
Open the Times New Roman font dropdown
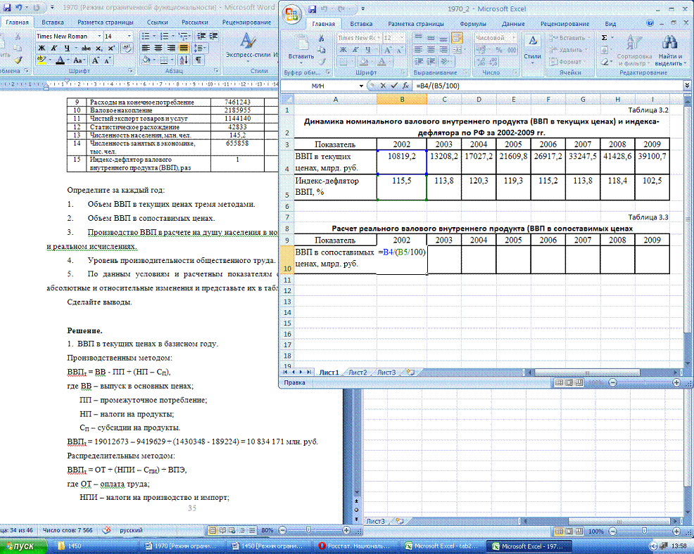click(x=98, y=36)
